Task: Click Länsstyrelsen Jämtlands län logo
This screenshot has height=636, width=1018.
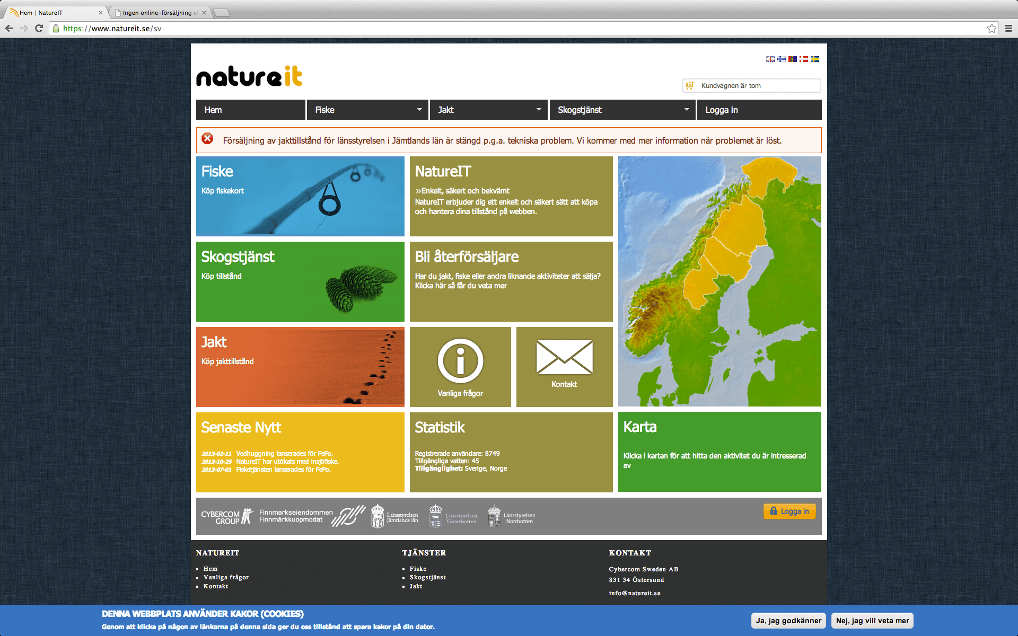Action: pos(394,516)
